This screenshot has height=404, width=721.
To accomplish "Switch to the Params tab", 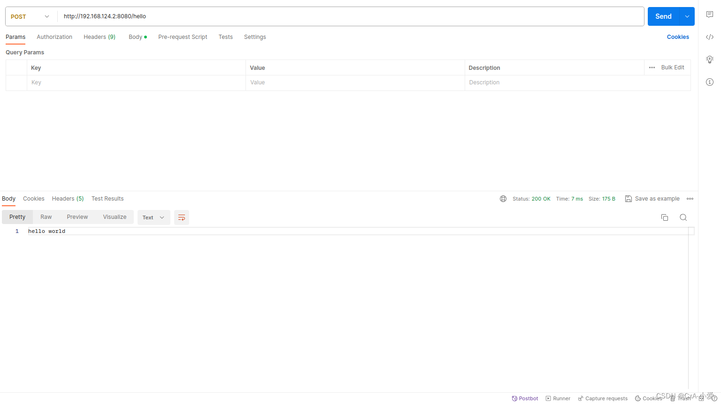I will point(15,37).
